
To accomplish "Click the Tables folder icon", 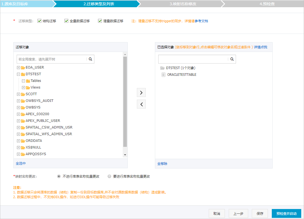I will tap(28, 81).
